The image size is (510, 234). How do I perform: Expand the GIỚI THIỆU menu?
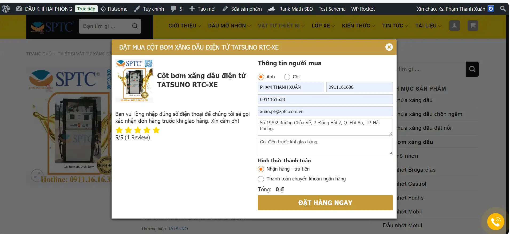click(184, 26)
